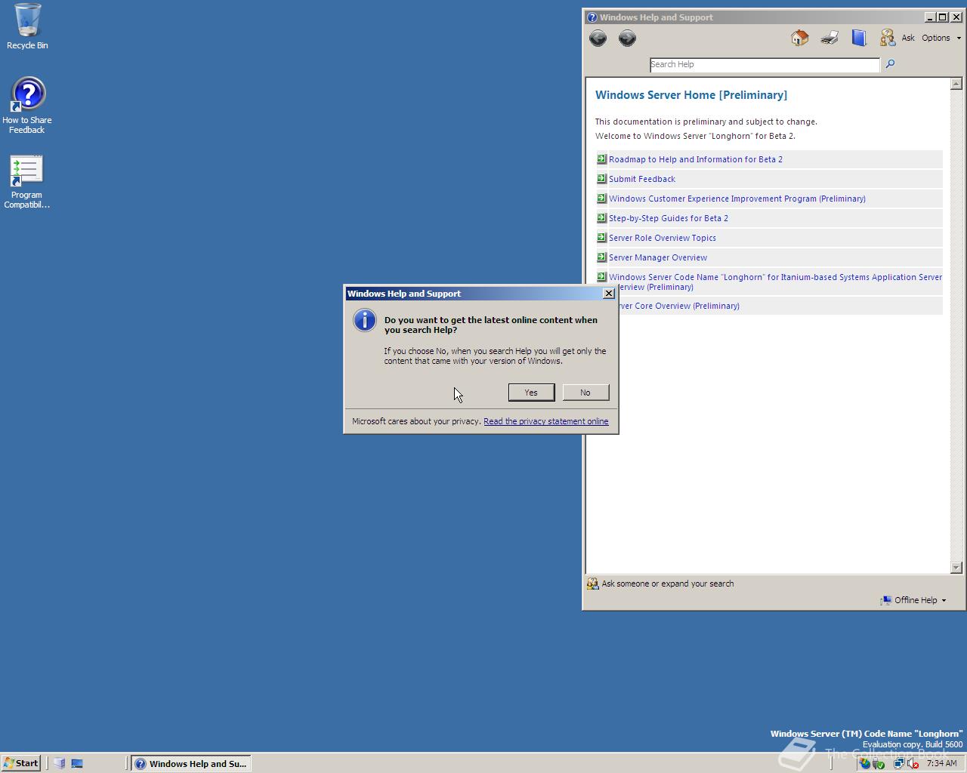The height and width of the screenshot is (773, 967).
Task: Click Safely Remove Hardware tray icon
Action: coord(878,763)
